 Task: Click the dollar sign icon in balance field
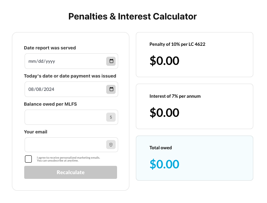[111, 117]
